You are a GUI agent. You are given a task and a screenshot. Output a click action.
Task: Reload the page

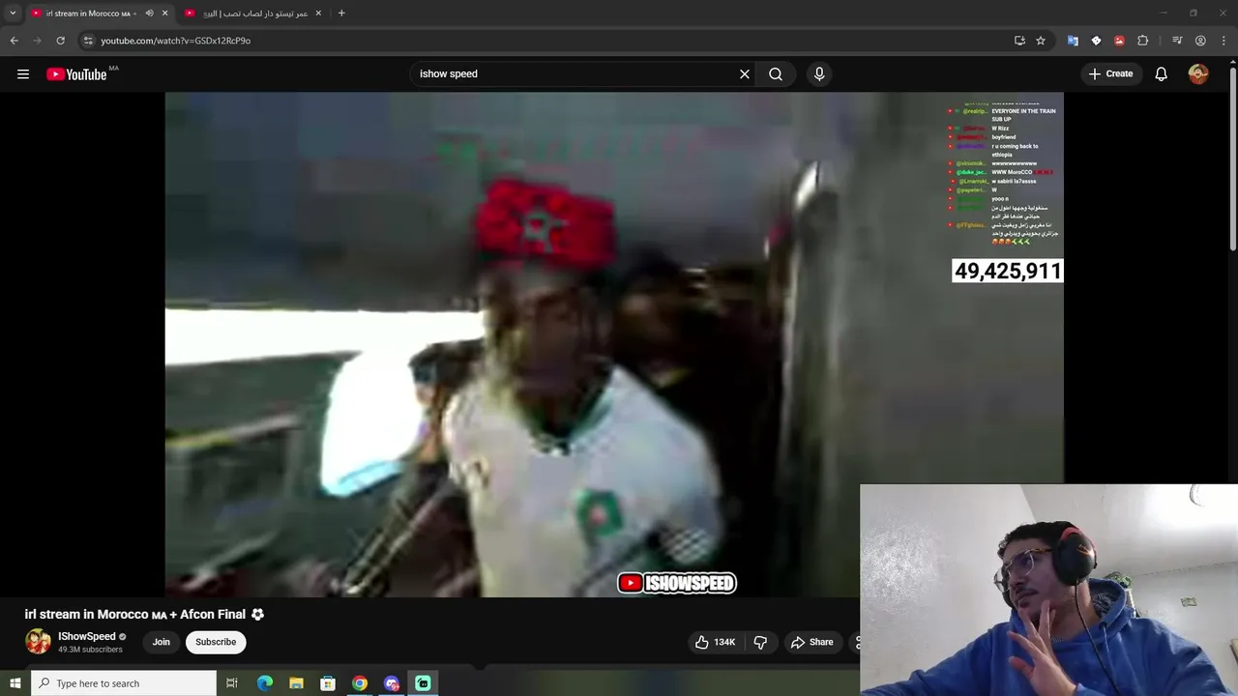click(x=60, y=41)
